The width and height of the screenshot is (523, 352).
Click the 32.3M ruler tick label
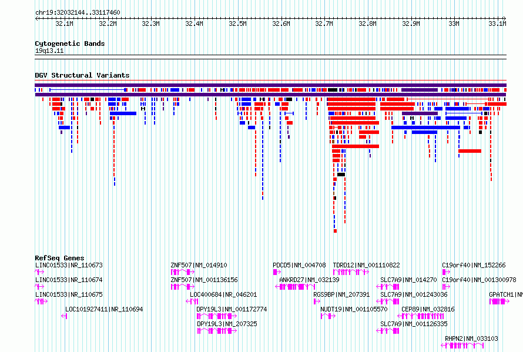click(x=151, y=24)
